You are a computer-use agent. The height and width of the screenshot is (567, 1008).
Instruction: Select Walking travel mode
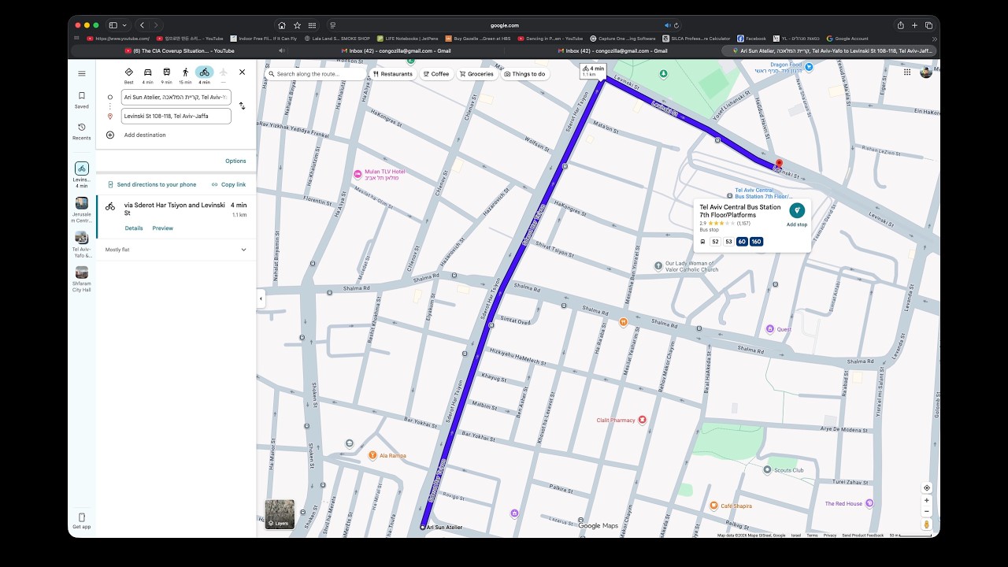185,76
